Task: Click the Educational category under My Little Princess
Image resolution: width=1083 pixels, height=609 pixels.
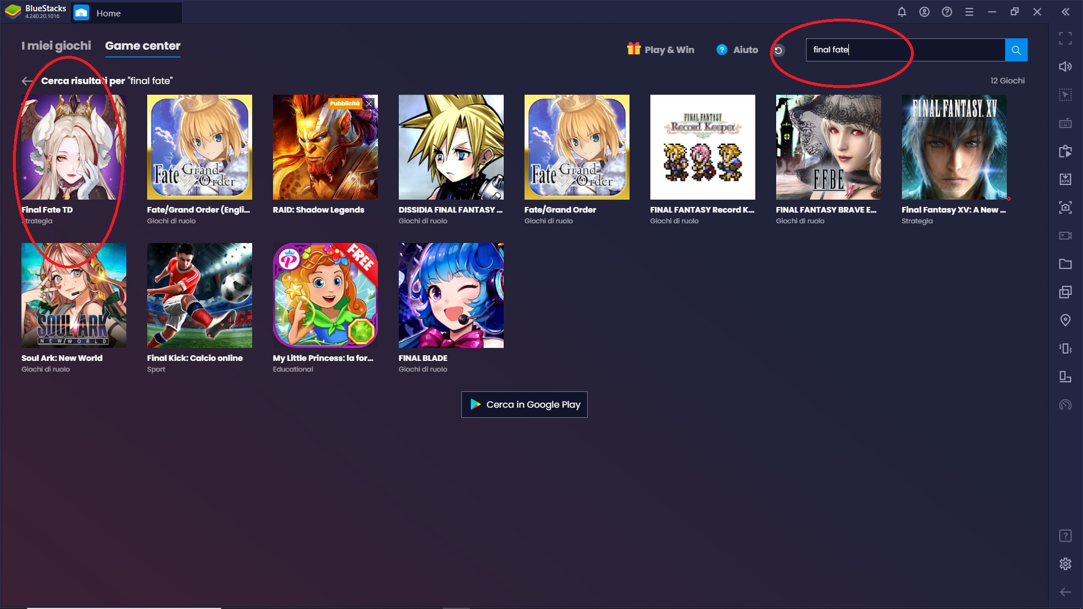Action: pyautogui.click(x=293, y=369)
